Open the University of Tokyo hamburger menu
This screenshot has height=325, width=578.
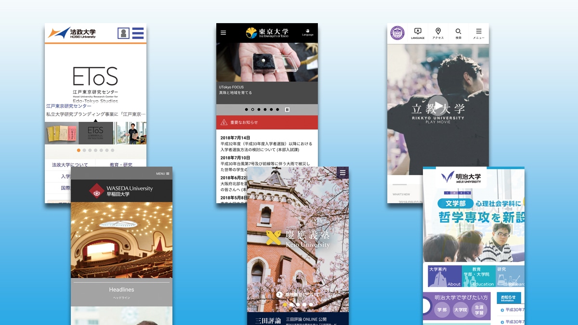coord(223,33)
